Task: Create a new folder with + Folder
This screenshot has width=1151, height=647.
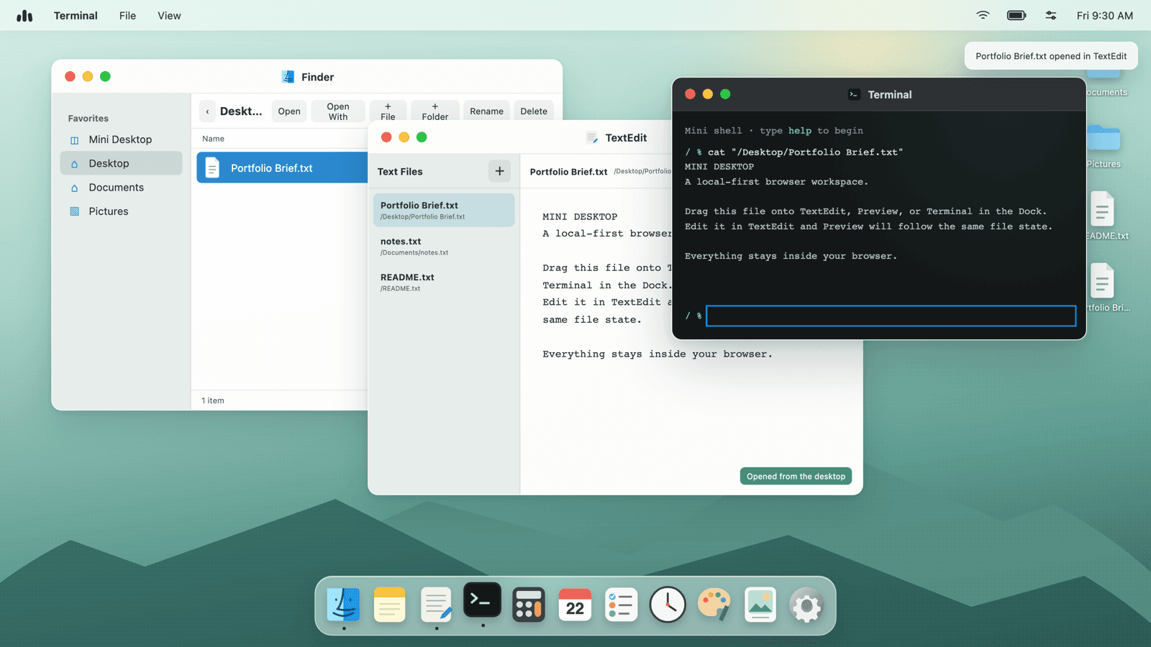Action: [435, 111]
